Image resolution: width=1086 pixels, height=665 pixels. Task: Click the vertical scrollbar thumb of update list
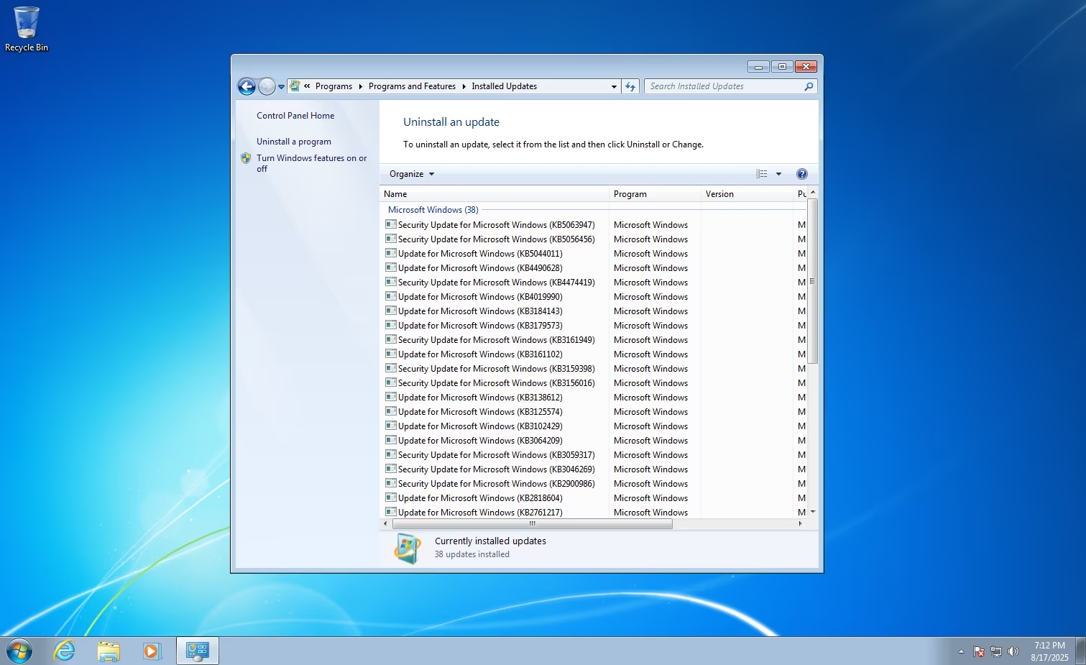(x=813, y=281)
